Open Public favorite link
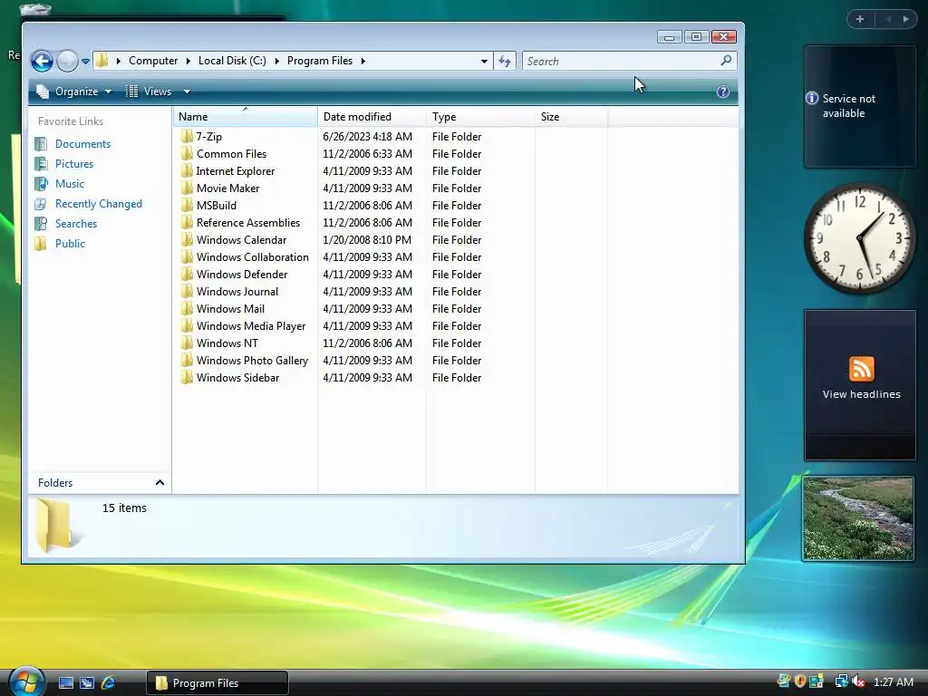928x696 pixels. coord(70,243)
